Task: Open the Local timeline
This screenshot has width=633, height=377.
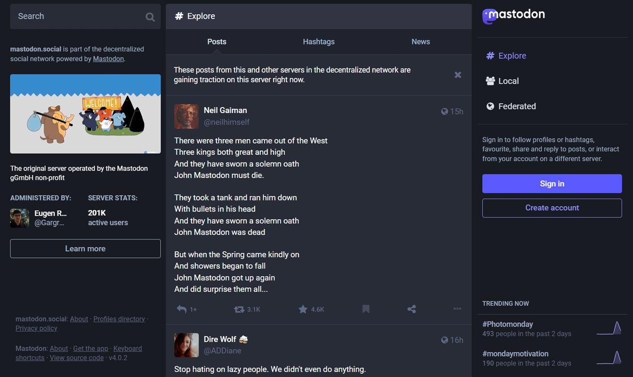Action: (x=502, y=81)
